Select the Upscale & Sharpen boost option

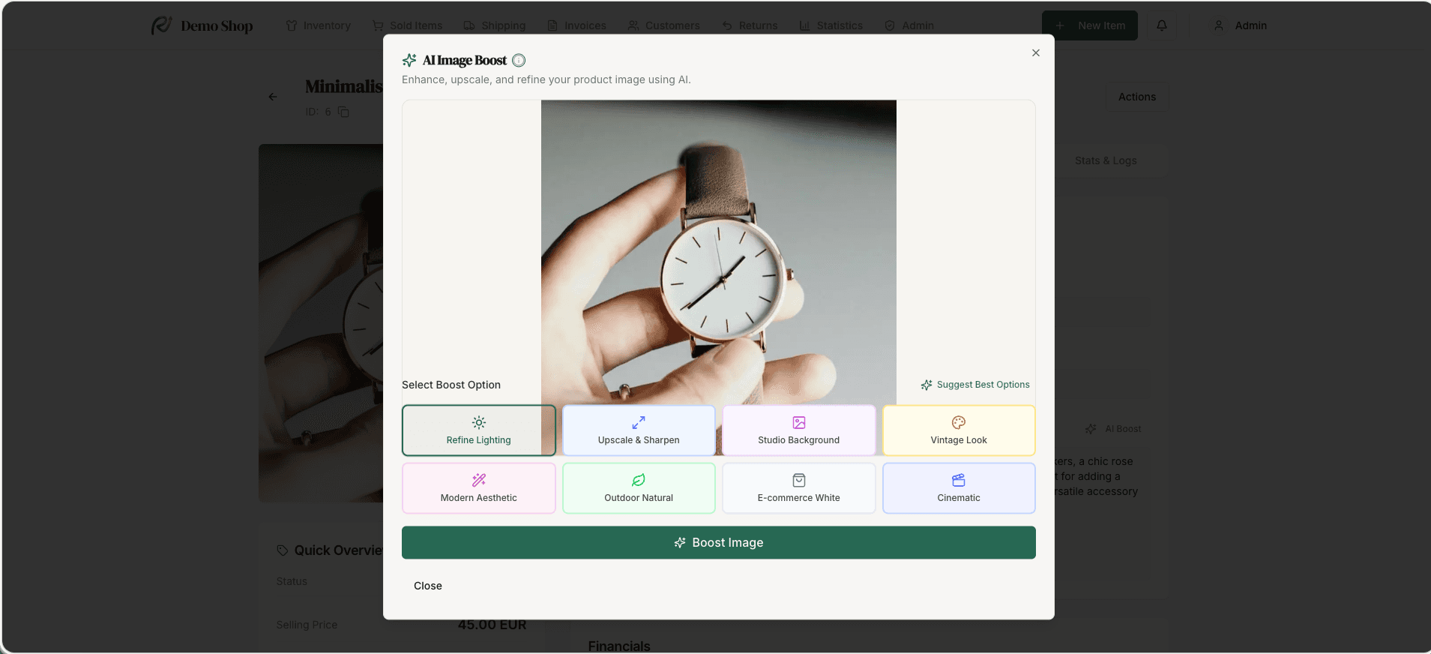click(x=639, y=430)
